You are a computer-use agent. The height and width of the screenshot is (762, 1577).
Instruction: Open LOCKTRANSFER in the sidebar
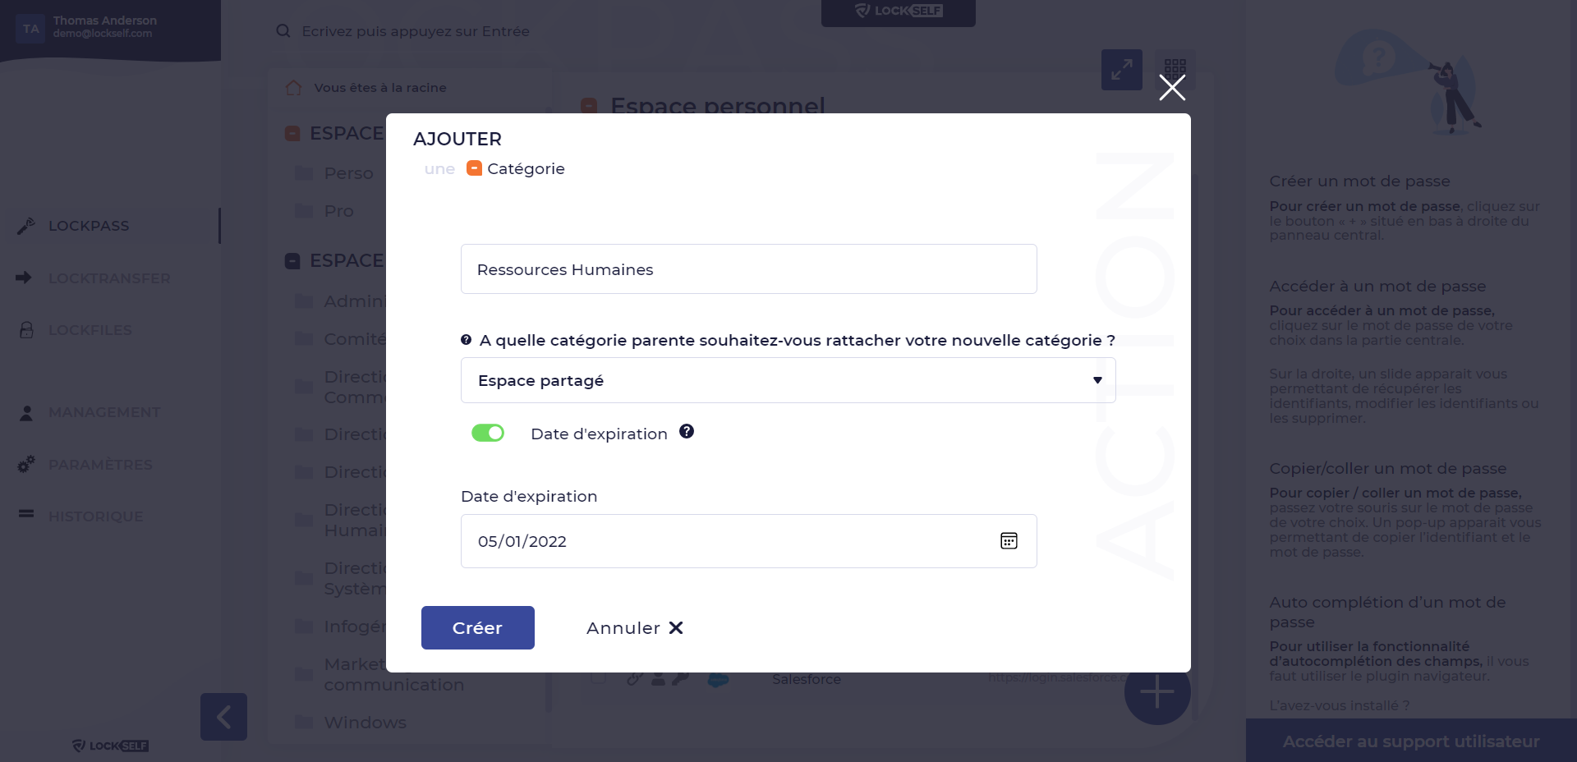tap(109, 278)
